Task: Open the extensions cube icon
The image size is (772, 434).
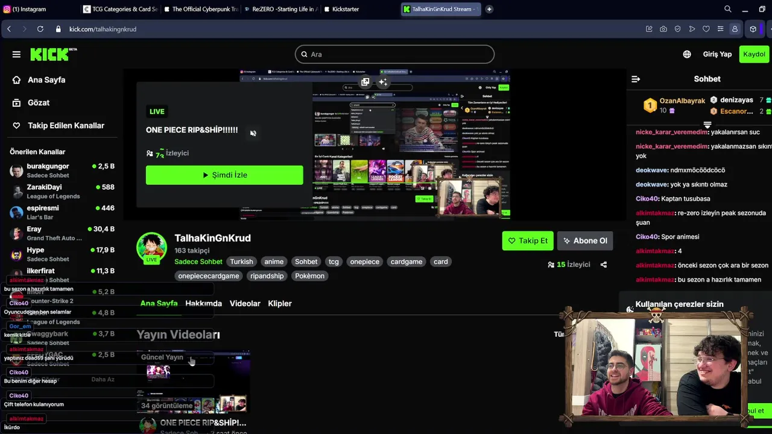Action: tap(753, 29)
